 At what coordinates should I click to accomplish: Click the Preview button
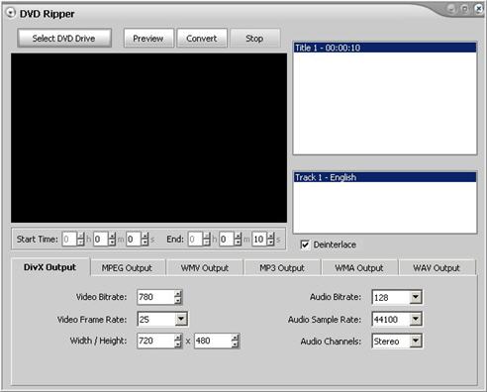coord(148,39)
